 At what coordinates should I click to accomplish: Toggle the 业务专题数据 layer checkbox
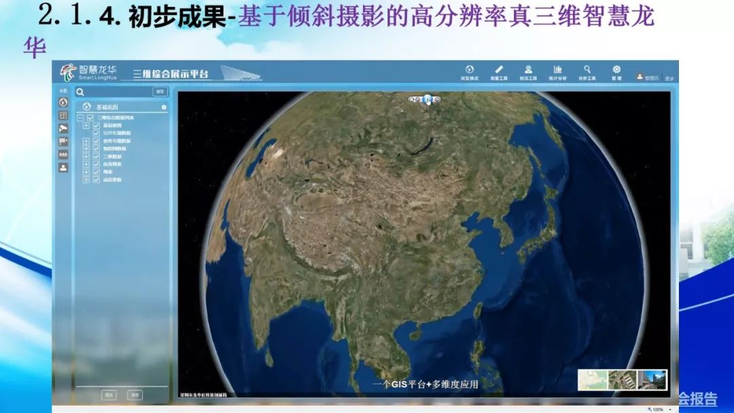coord(97,141)
